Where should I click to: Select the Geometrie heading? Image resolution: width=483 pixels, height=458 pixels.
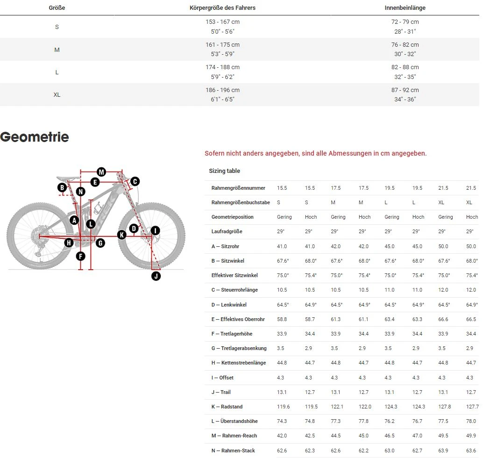click(35, 137)
